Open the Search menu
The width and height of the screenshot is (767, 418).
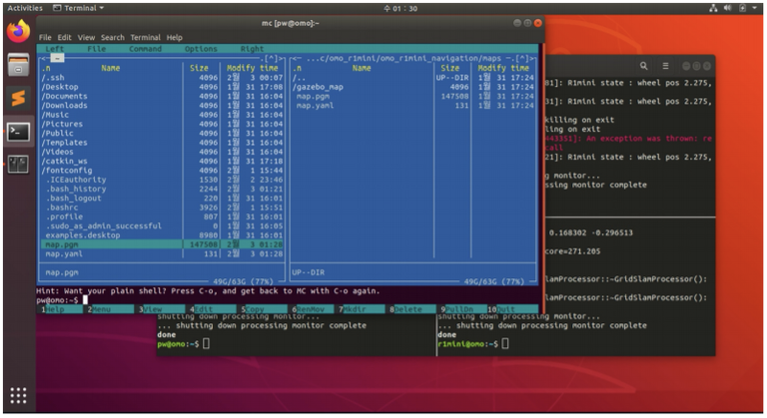click(113, 37)
